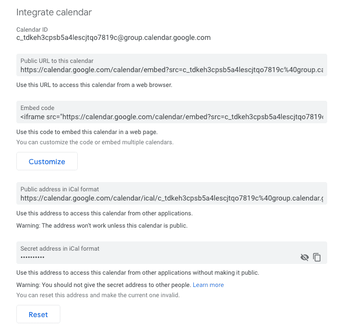Click the 'Embed code' field label

coord(37,108)
